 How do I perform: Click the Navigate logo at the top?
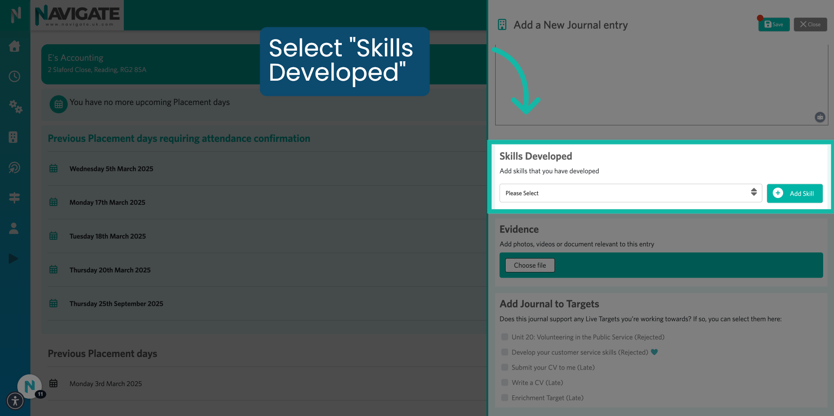coord(77,15)
